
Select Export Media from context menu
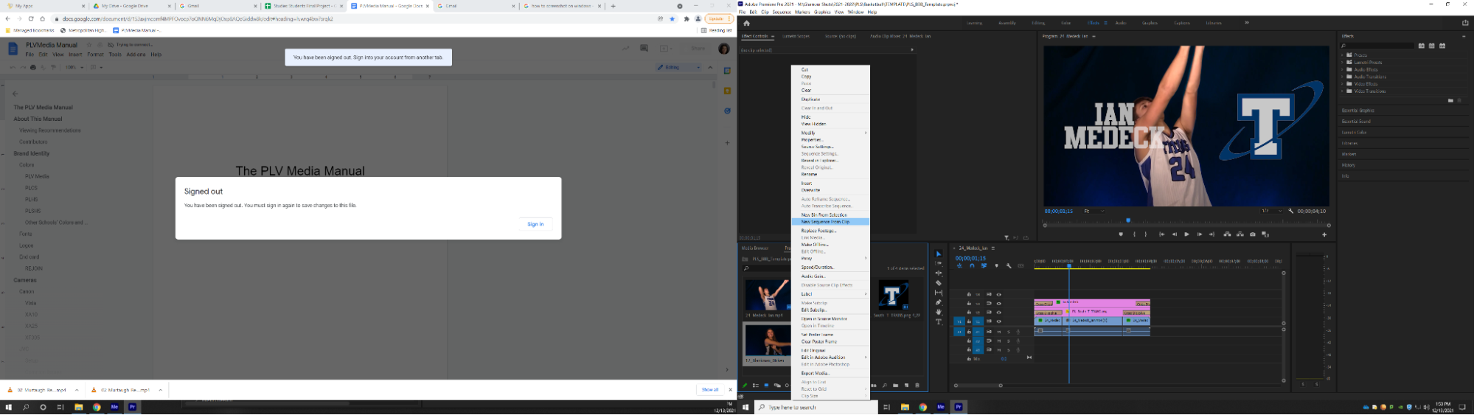[815, 373]
